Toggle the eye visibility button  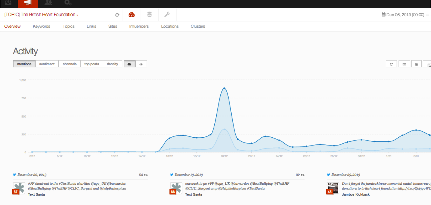141,64
